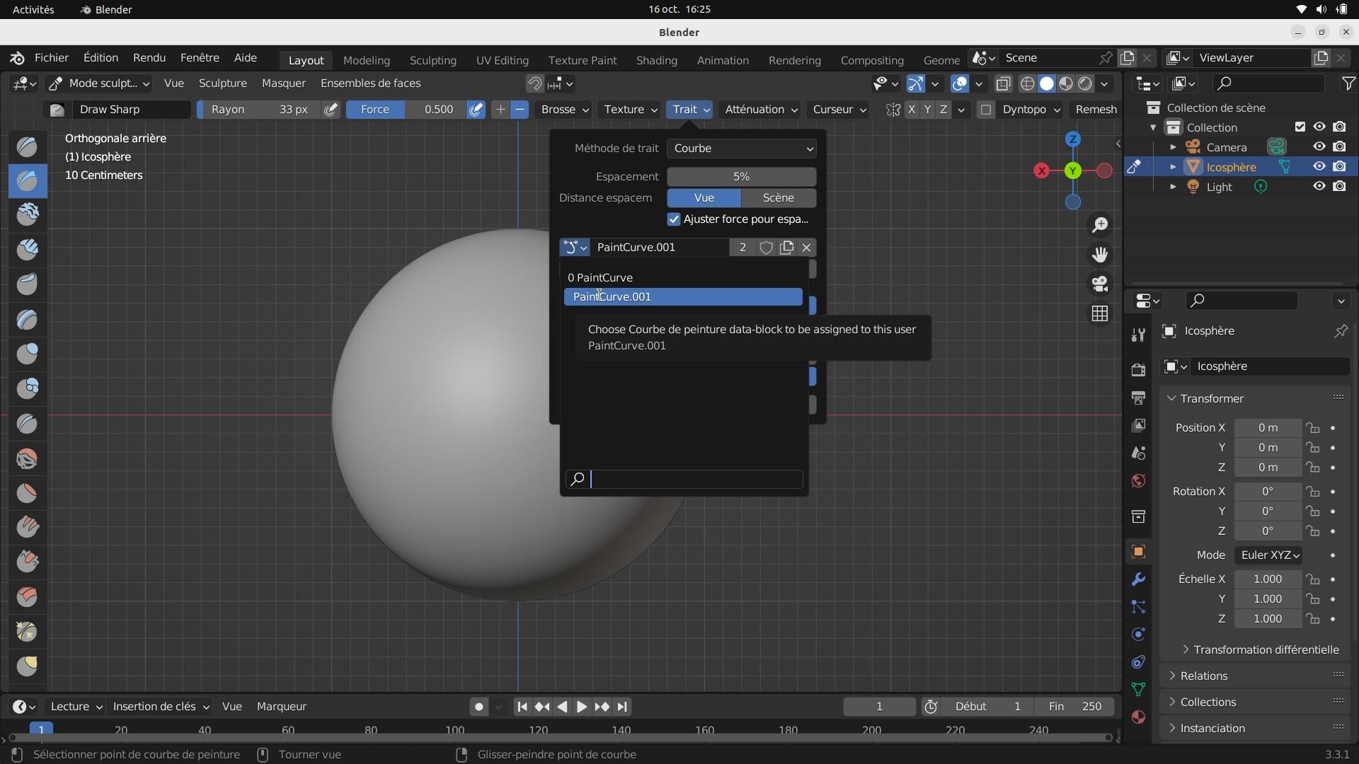Lock Position X with padlock icon

point(1313,428)
